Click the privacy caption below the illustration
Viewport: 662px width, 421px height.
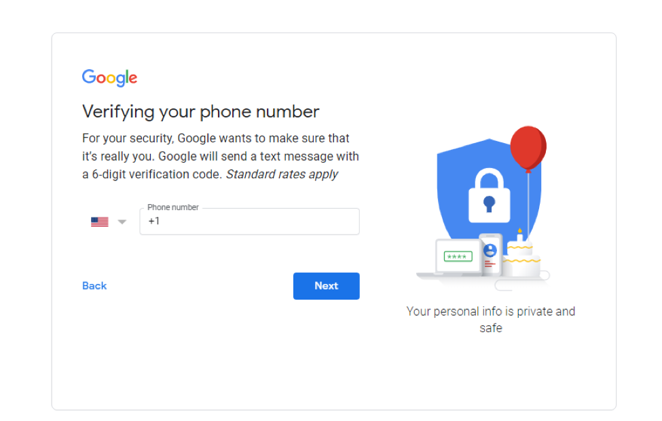point(490,319)
